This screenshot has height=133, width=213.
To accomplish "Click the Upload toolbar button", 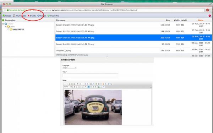I will 7,16.
